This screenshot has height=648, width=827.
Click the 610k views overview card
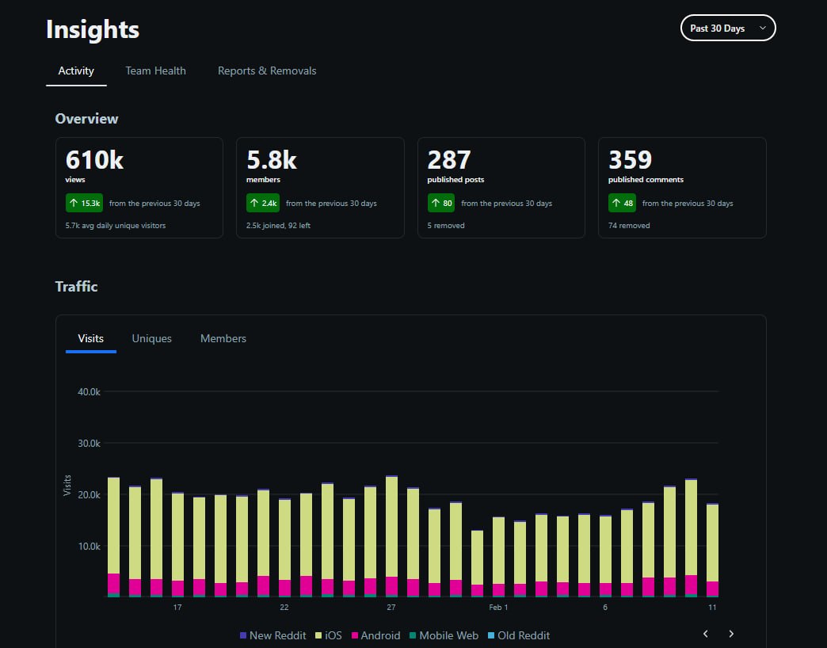tap(139, 187)
